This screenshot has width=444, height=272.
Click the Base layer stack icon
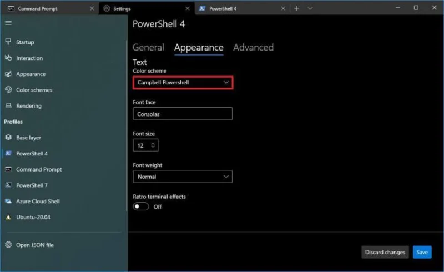point(8,138)
